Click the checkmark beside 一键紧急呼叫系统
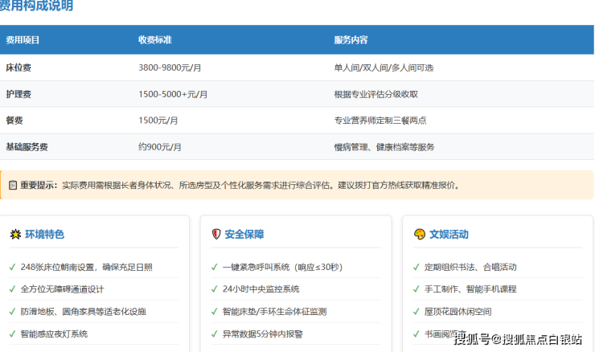Viewport: 595px width, 352px height. click(x=214, y=267)
